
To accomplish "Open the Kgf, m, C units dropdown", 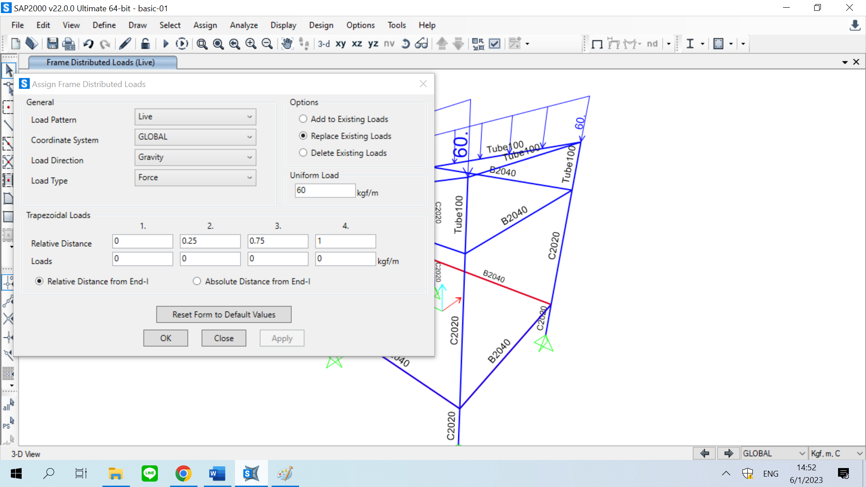I will pos(836,453).
